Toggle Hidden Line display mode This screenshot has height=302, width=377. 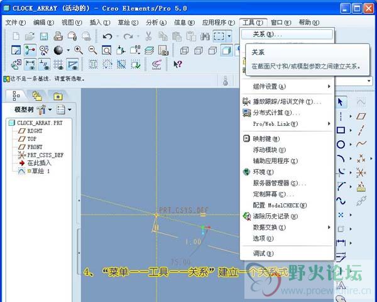coord(199,50)
